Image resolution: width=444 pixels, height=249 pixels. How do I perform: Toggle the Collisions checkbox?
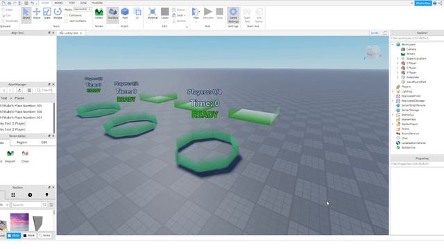point(67,15)
